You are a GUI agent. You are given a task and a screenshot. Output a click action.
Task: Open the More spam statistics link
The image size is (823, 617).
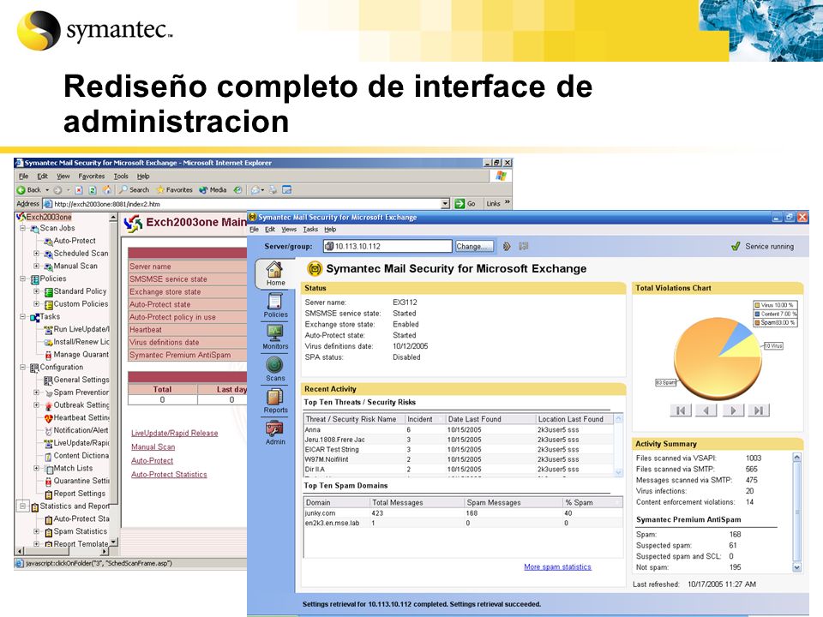pyautogui.click(x=557, y=567)
